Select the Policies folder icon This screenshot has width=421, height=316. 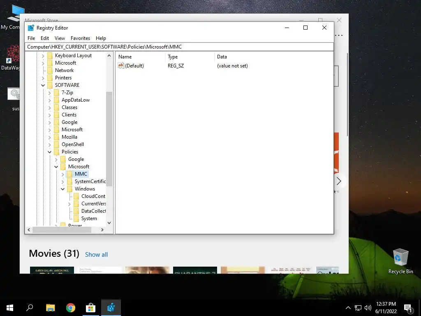pos(56,152)
